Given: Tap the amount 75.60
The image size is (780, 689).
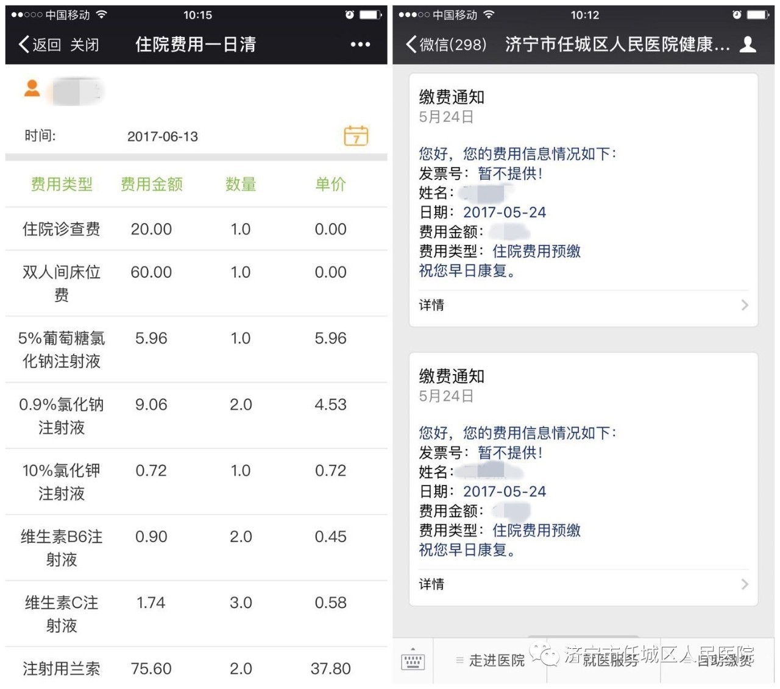Looking at the screenshot, I should 151,669.
